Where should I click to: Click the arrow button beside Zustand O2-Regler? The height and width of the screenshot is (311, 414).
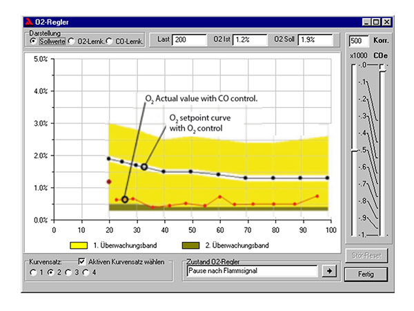pyautogui.click(x=330, y=272)
